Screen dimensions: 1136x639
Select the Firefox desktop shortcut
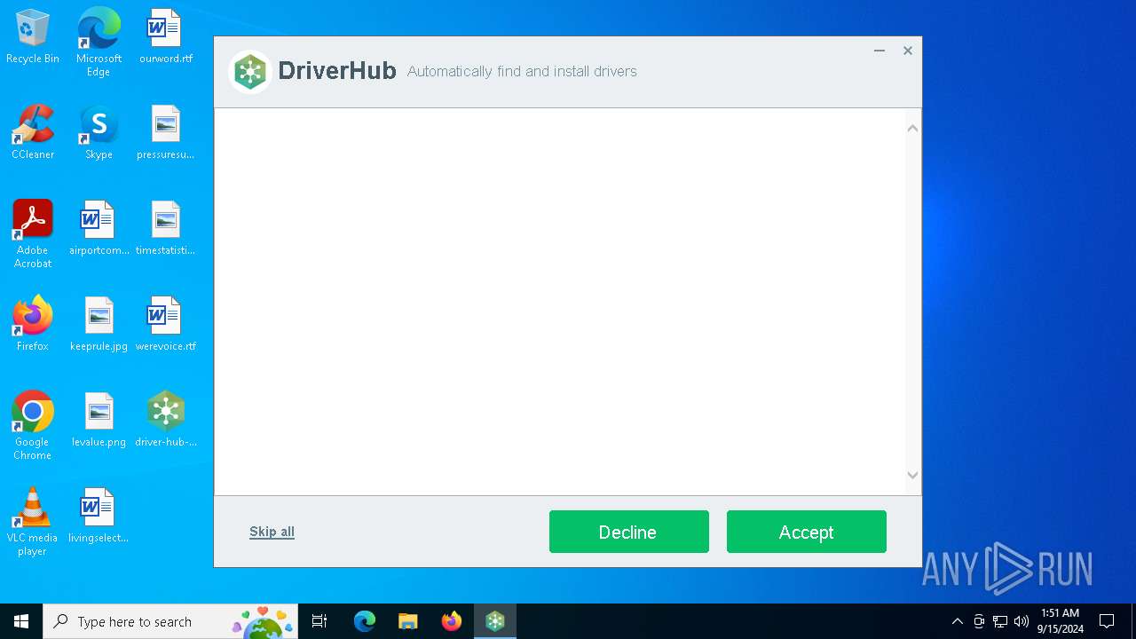coord(33,324)
